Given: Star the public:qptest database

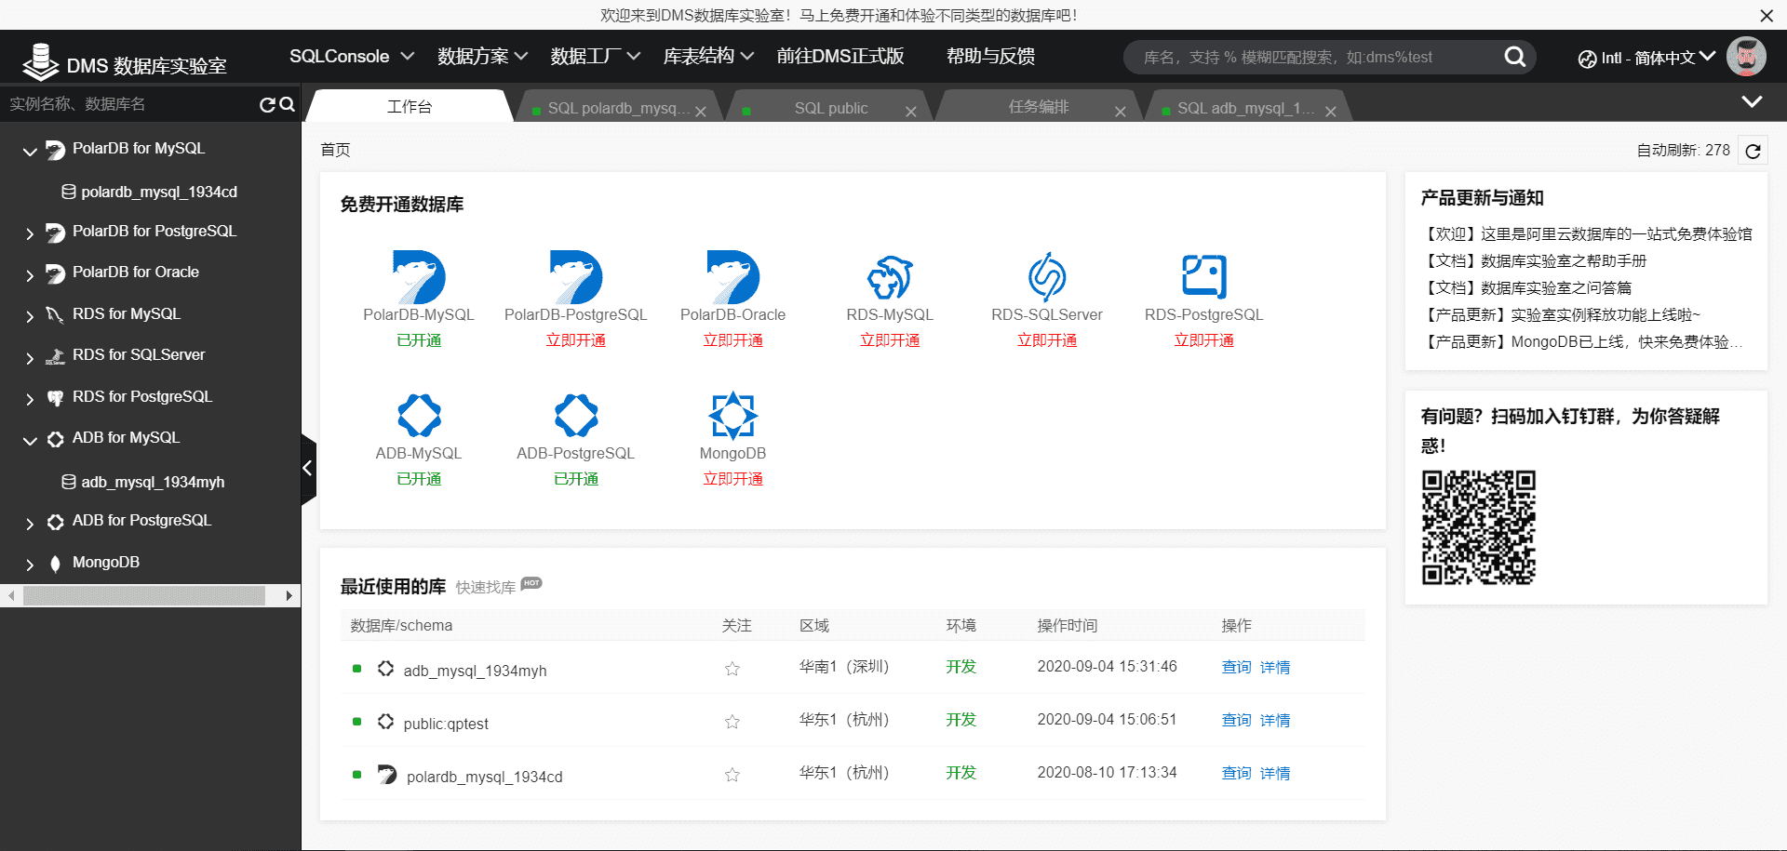Looking at the screenshot, I should pyautogui.click(x=732, y=722).
